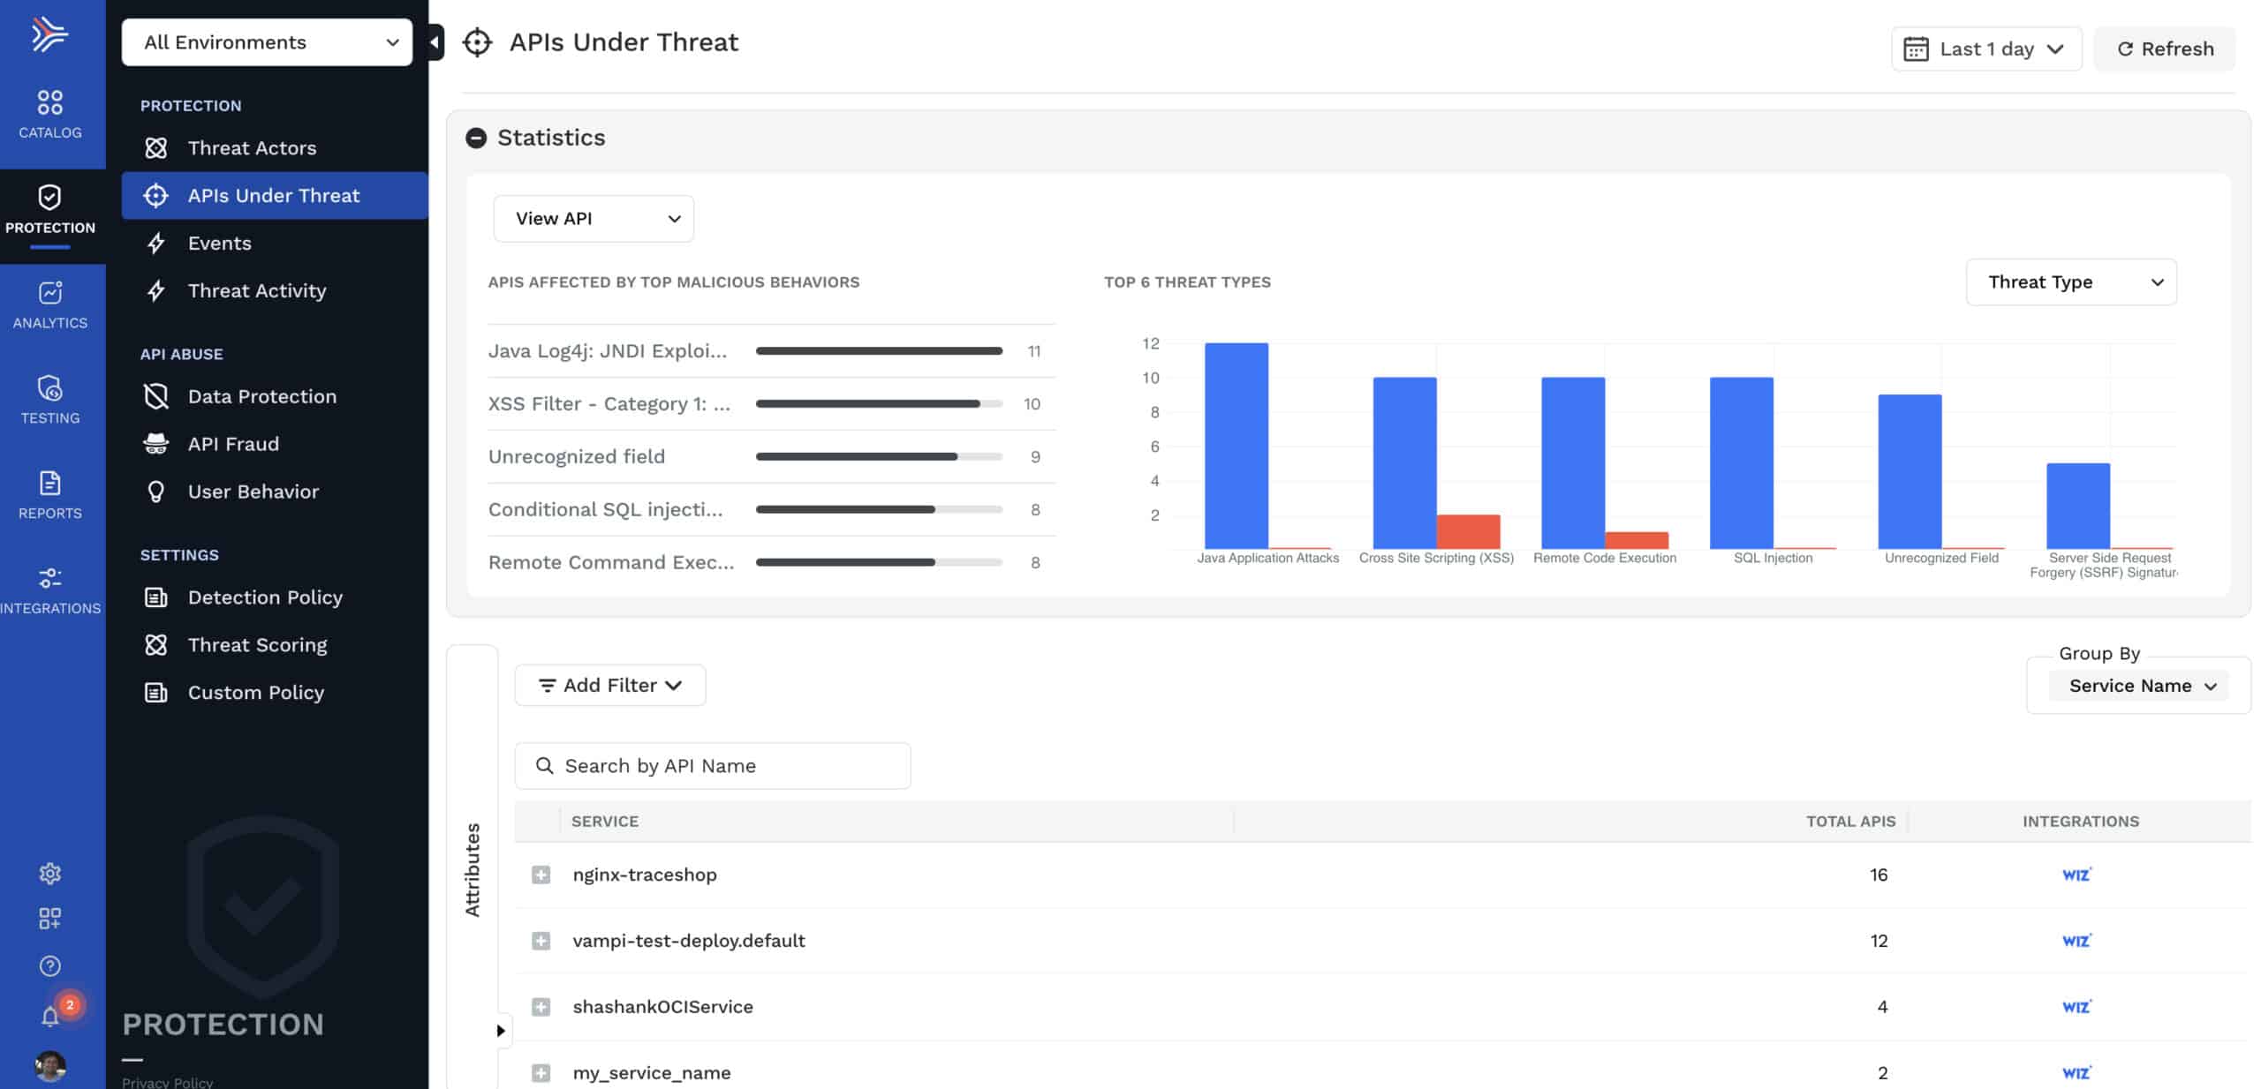Expand the Attributes side panel arrow
Viewport: 2261px width, 1089px height.
click(x=501, y=1030)
